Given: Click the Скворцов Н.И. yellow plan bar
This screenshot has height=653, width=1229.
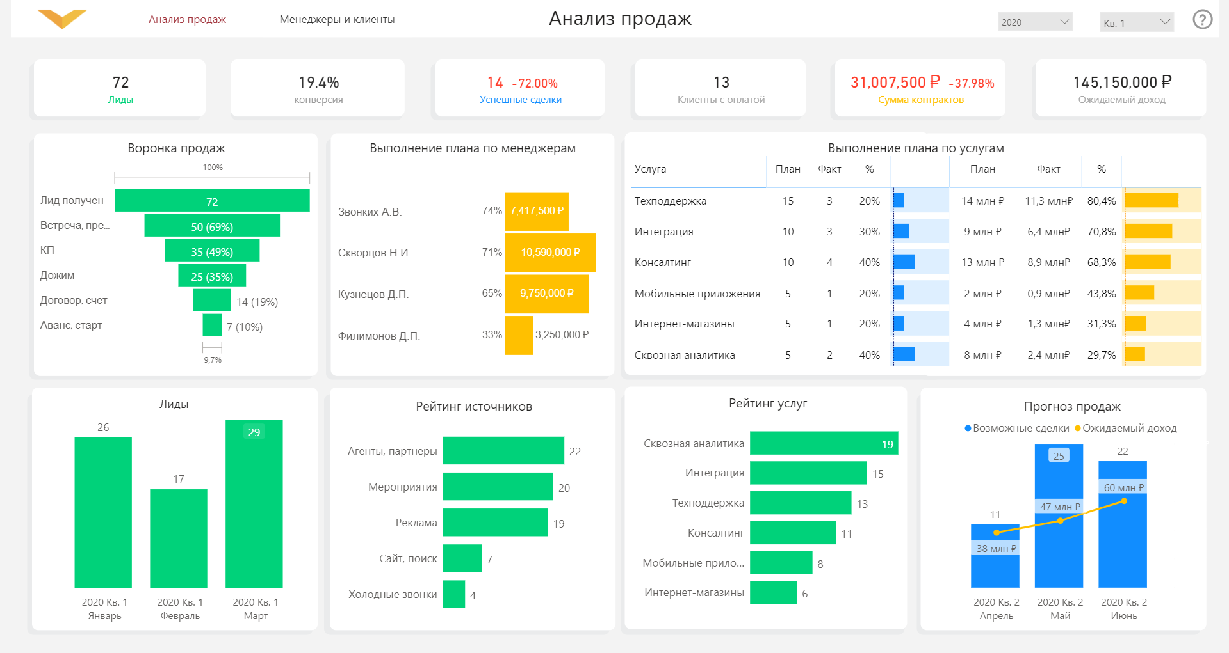Looking at the screenshot, I should click(x=550, y=253).
